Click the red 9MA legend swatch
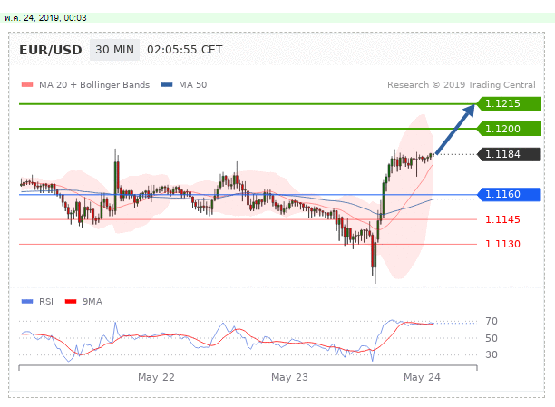Image resolution: width=555 pixels, height=407 pixels. [71, 302]
